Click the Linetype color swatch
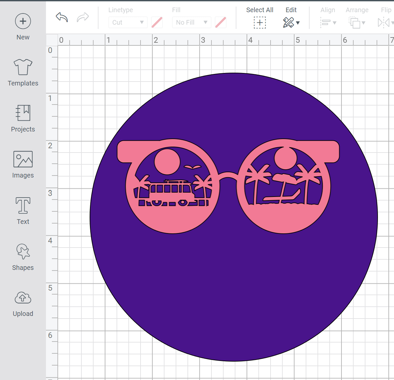This screenshot has width=394, height=380. click(x=157, y=22)
